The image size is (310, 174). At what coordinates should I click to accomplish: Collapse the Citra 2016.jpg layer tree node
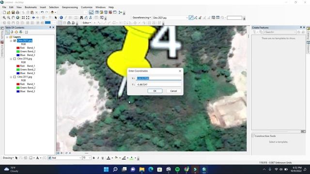(x=11, y=59)
